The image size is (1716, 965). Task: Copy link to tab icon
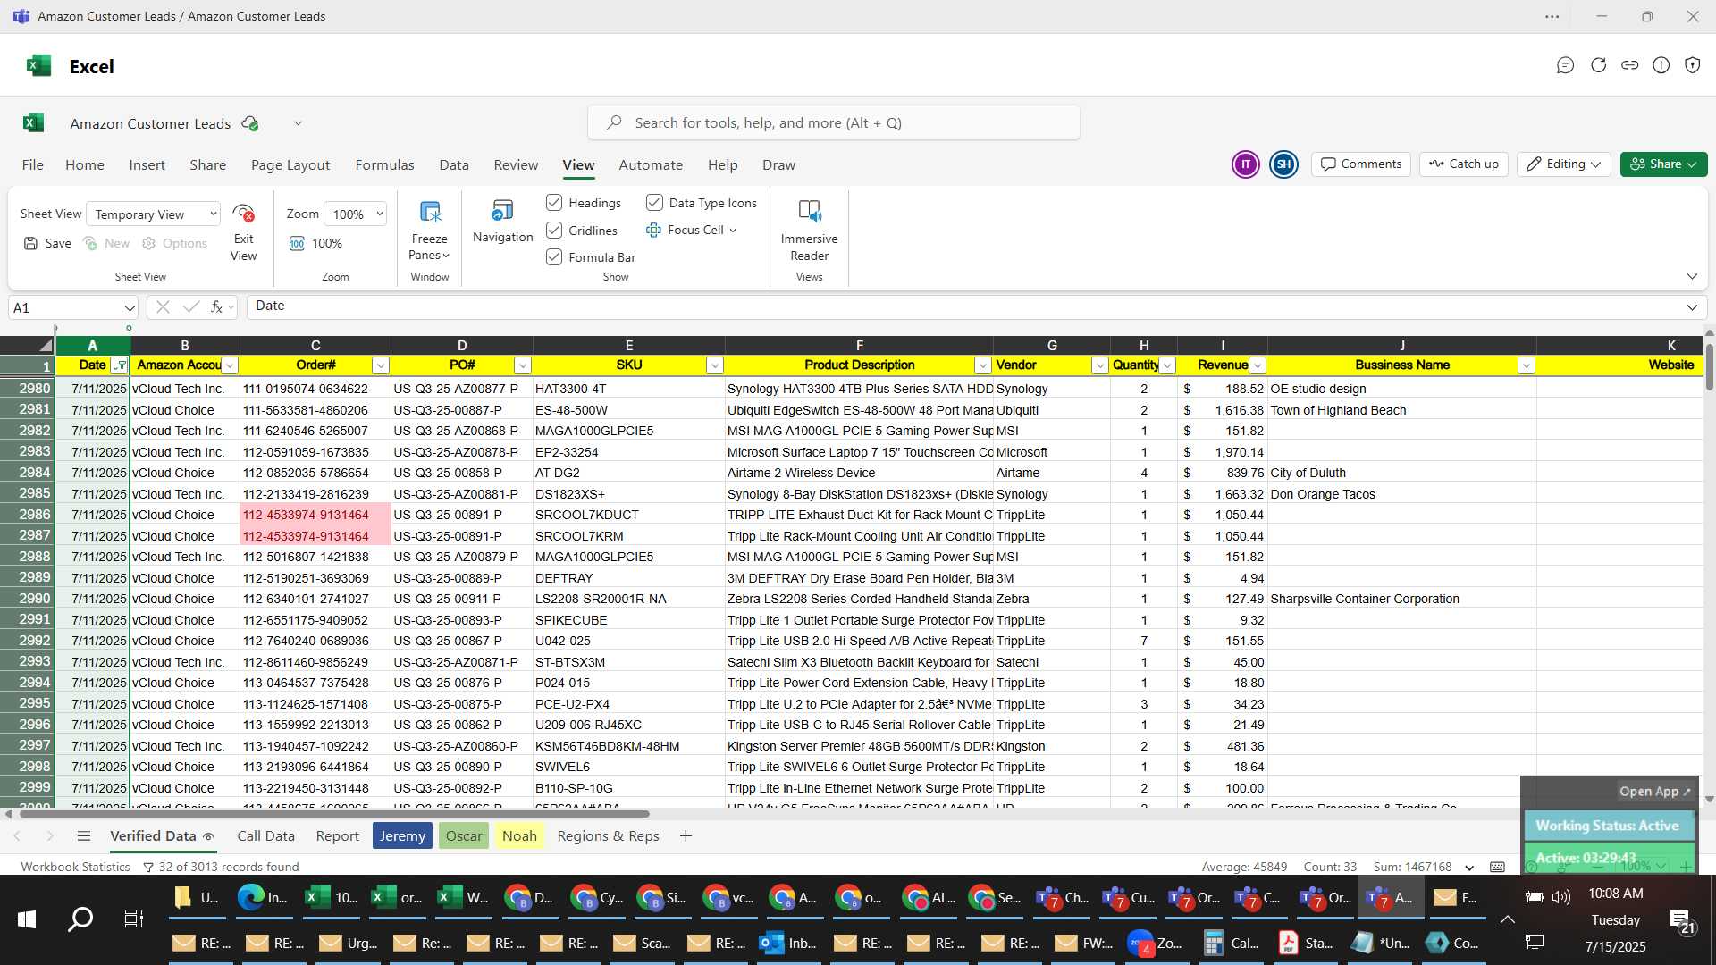(1629, 65)
